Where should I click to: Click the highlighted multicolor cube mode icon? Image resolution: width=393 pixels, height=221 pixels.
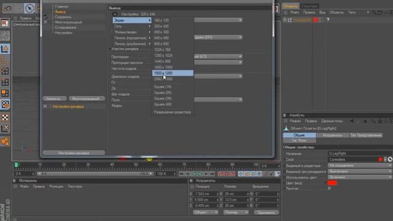(x=5, y=104)
